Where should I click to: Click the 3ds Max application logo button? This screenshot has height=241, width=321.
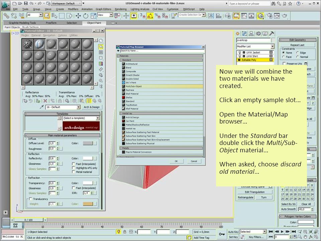click(5, 6)
